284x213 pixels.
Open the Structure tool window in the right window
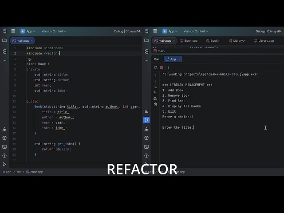click(x=146, y=51)
